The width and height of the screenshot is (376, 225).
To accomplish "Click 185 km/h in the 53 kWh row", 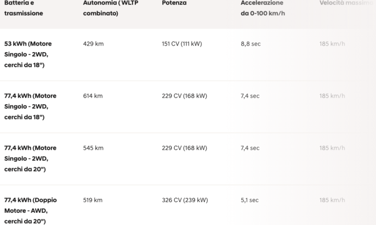I will tap(332, 44).
